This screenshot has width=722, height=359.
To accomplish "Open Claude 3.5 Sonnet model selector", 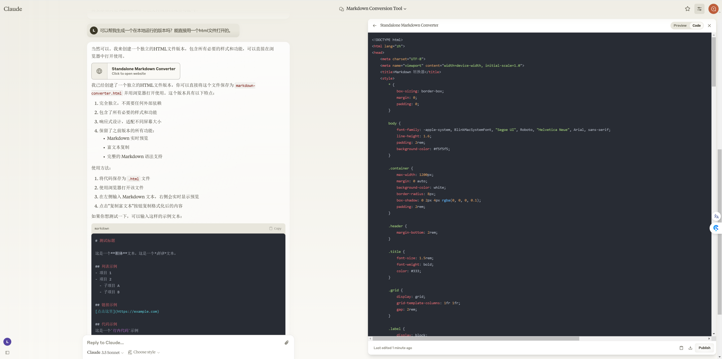I will pyautogui.click(x=105, y=352).
